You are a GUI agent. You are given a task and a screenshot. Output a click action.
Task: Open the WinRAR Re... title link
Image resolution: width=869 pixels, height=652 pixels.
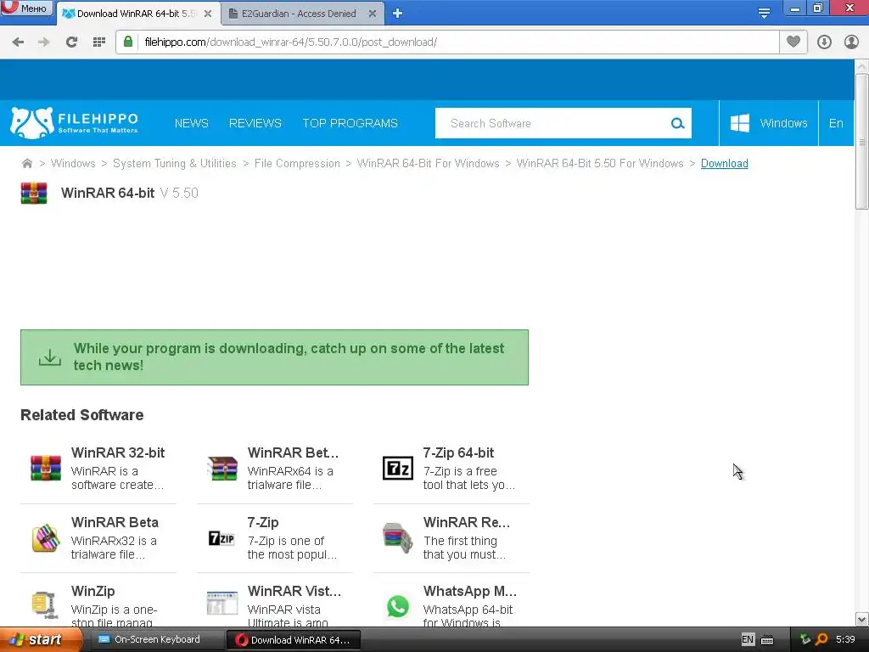pos(466,522)
